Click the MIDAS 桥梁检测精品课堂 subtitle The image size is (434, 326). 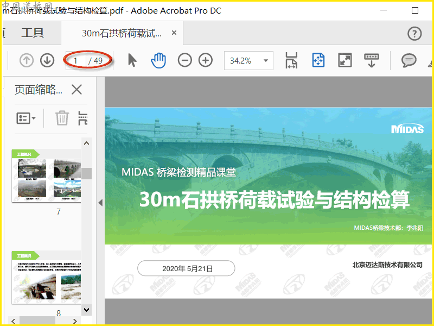click(x=178, y=172)
